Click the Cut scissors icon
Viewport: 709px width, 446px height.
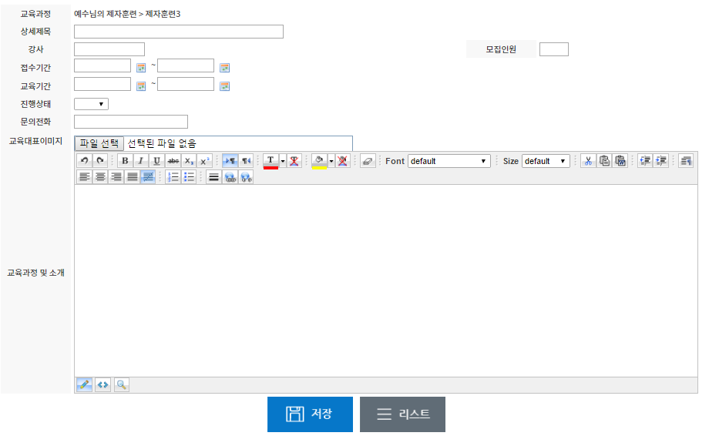(x=588, y=161)
